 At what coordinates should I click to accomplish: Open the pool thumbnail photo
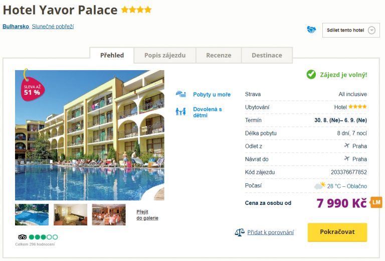[32, 214]
